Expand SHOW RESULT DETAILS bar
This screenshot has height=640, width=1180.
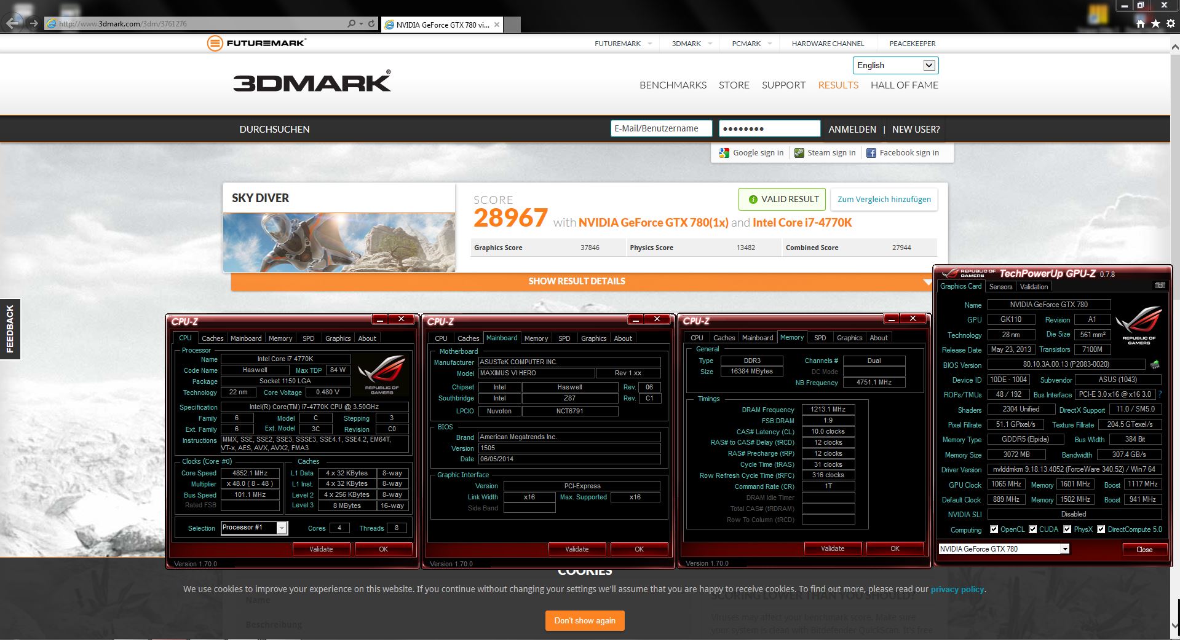581,281
